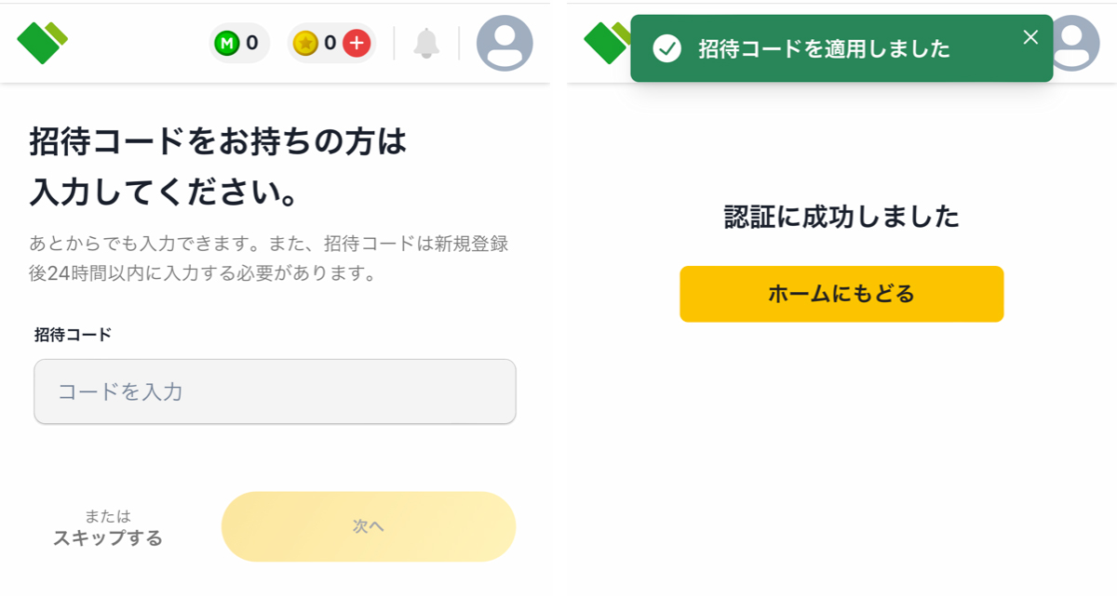Image resolution: width=1117 pixels, height=596 pixels.
Task: Click the coin counter showing 0
Action: point(330,43)
